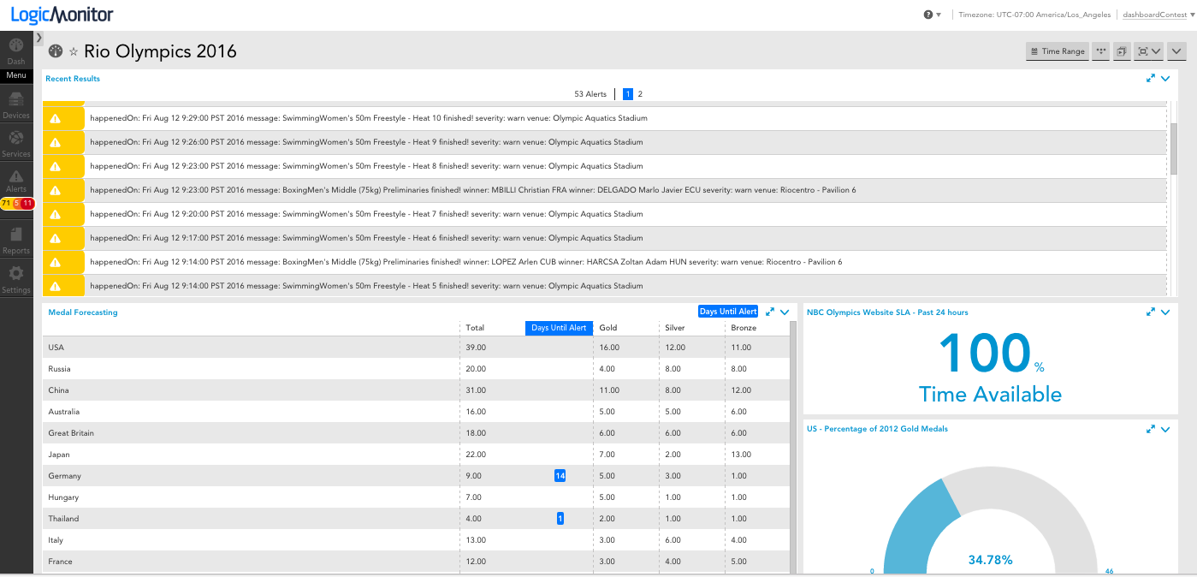Click the LogicMonitor logo

(x=62, y=15)
